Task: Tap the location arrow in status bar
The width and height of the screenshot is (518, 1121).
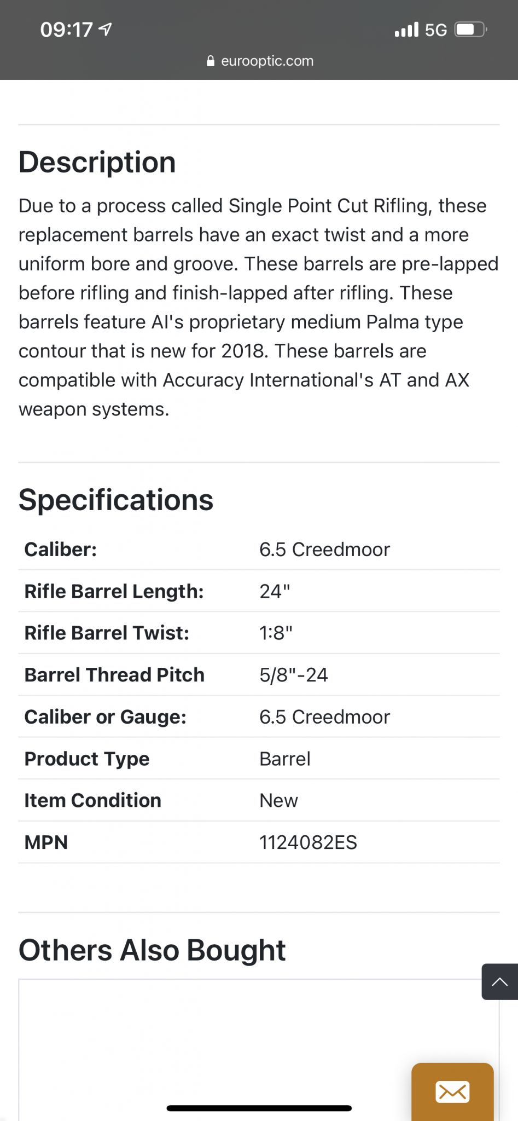Action: coord(106,29)
